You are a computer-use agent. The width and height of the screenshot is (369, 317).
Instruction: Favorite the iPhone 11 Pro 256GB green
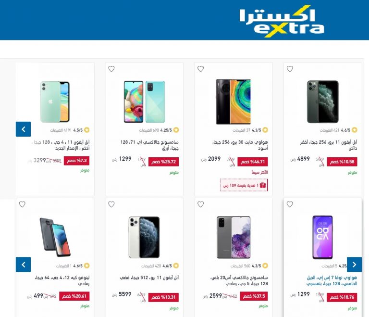point(290,69)
